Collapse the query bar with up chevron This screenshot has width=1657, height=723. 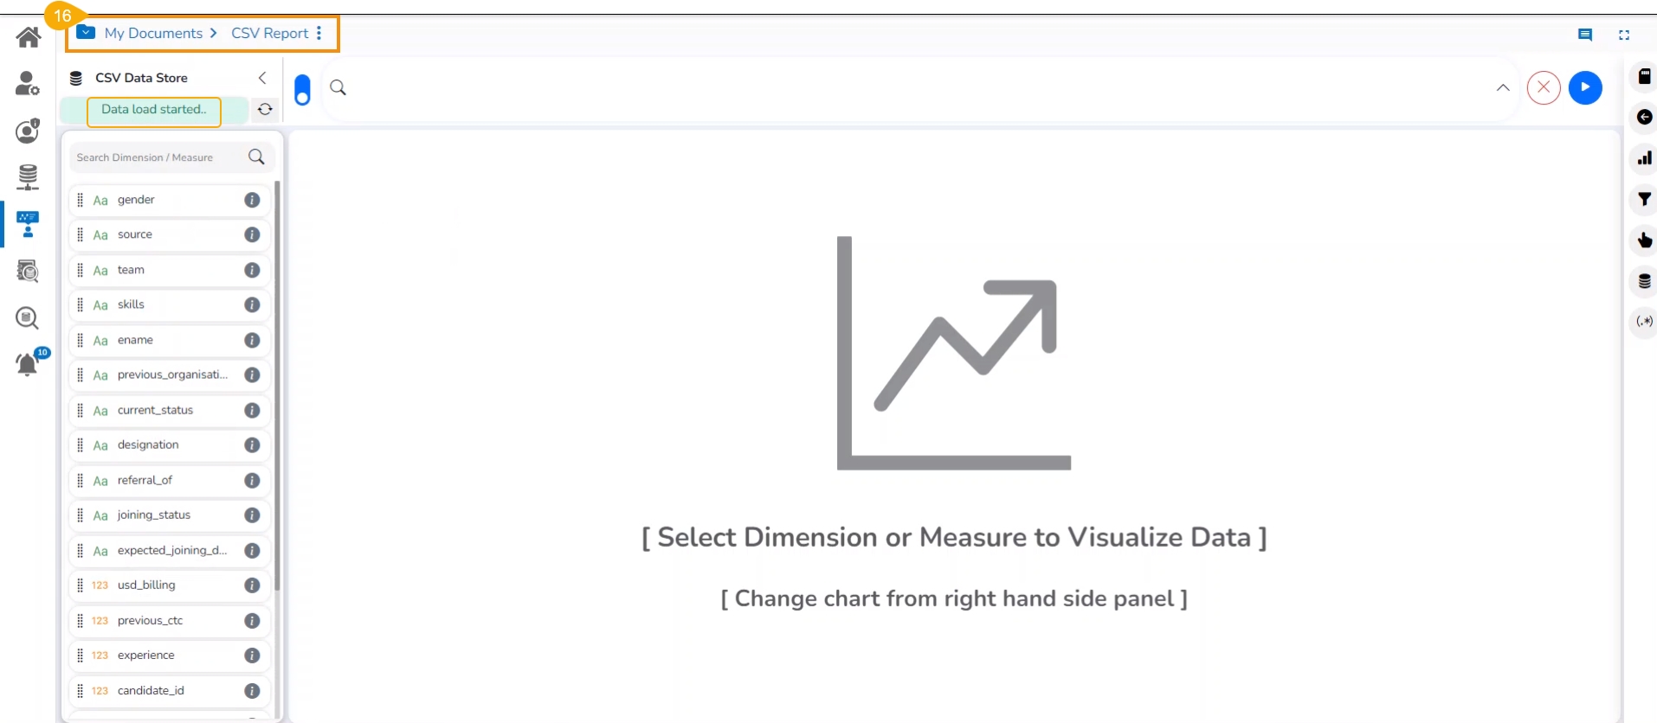(1503, 87)
